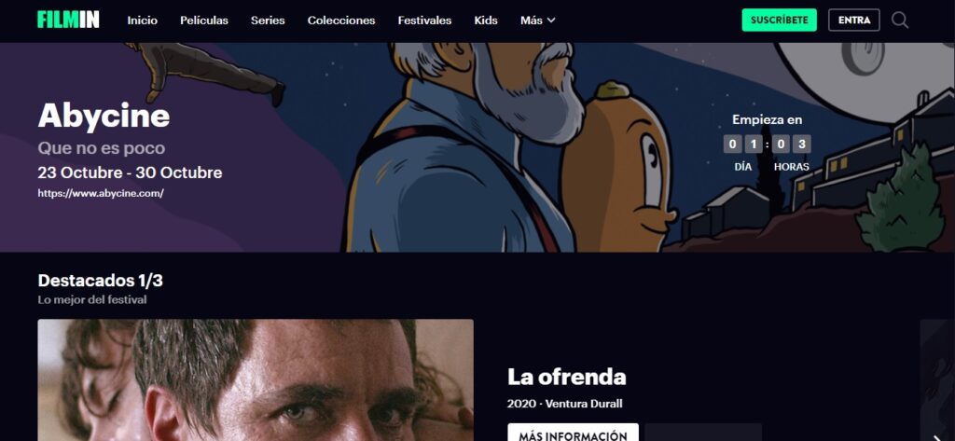Screen dimensions: 955x441
Task: Open the La ofrenda film thumbnail
Action: [x=256, y=380]
